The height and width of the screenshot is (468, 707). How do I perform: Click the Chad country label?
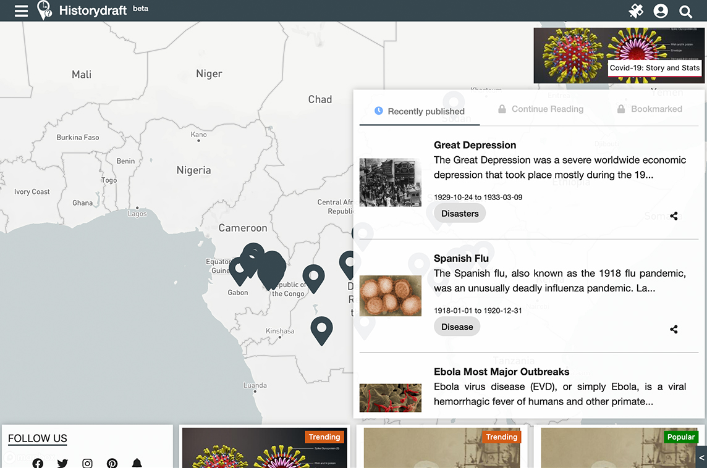pyautogui.click(x=320, y=99)
